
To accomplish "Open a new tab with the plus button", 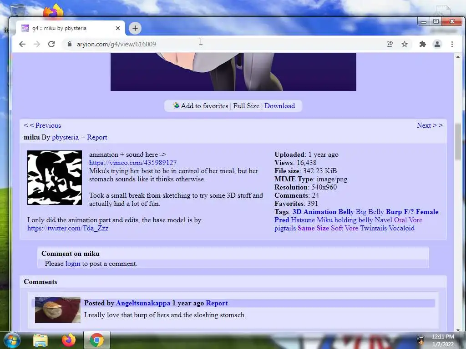I will coord(135,28).
